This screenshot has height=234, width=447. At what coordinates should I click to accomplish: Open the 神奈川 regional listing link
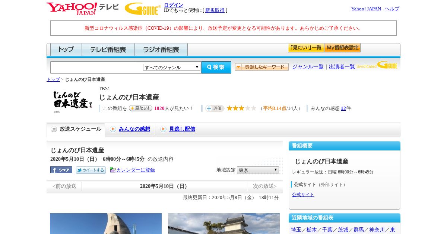377,230
